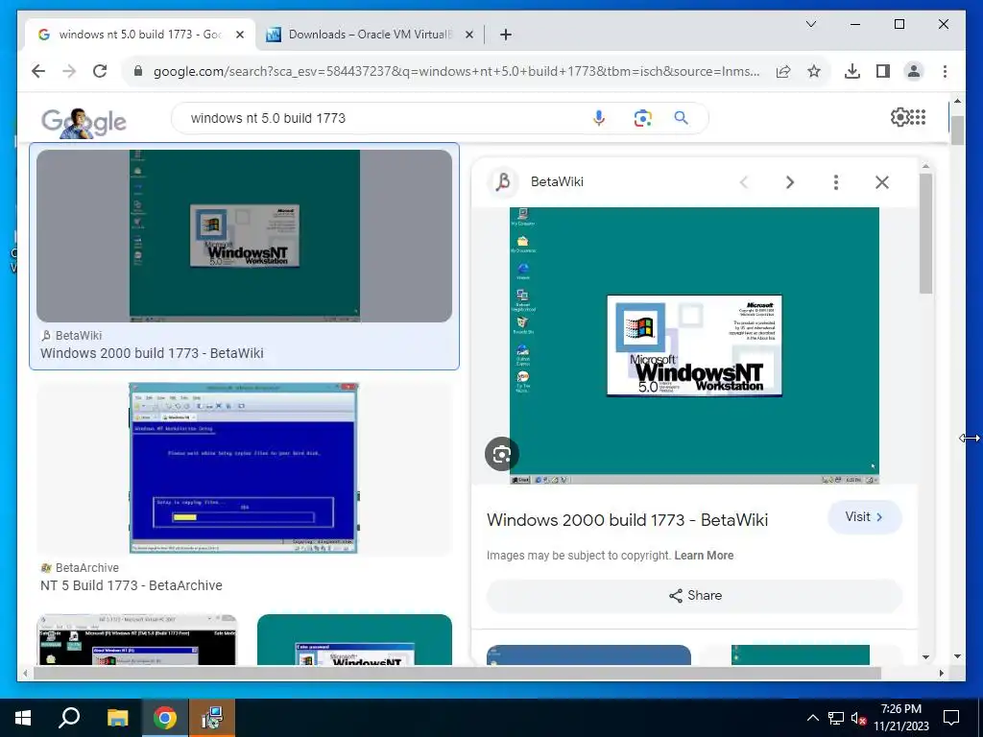Click Google logo to go home

(84, 122)
